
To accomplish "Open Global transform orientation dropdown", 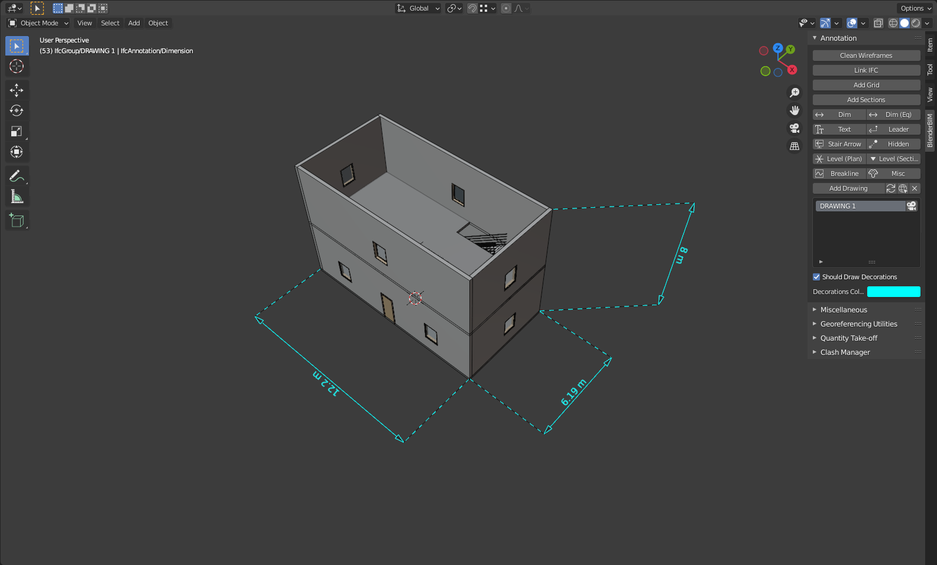I will click(418, 8).
